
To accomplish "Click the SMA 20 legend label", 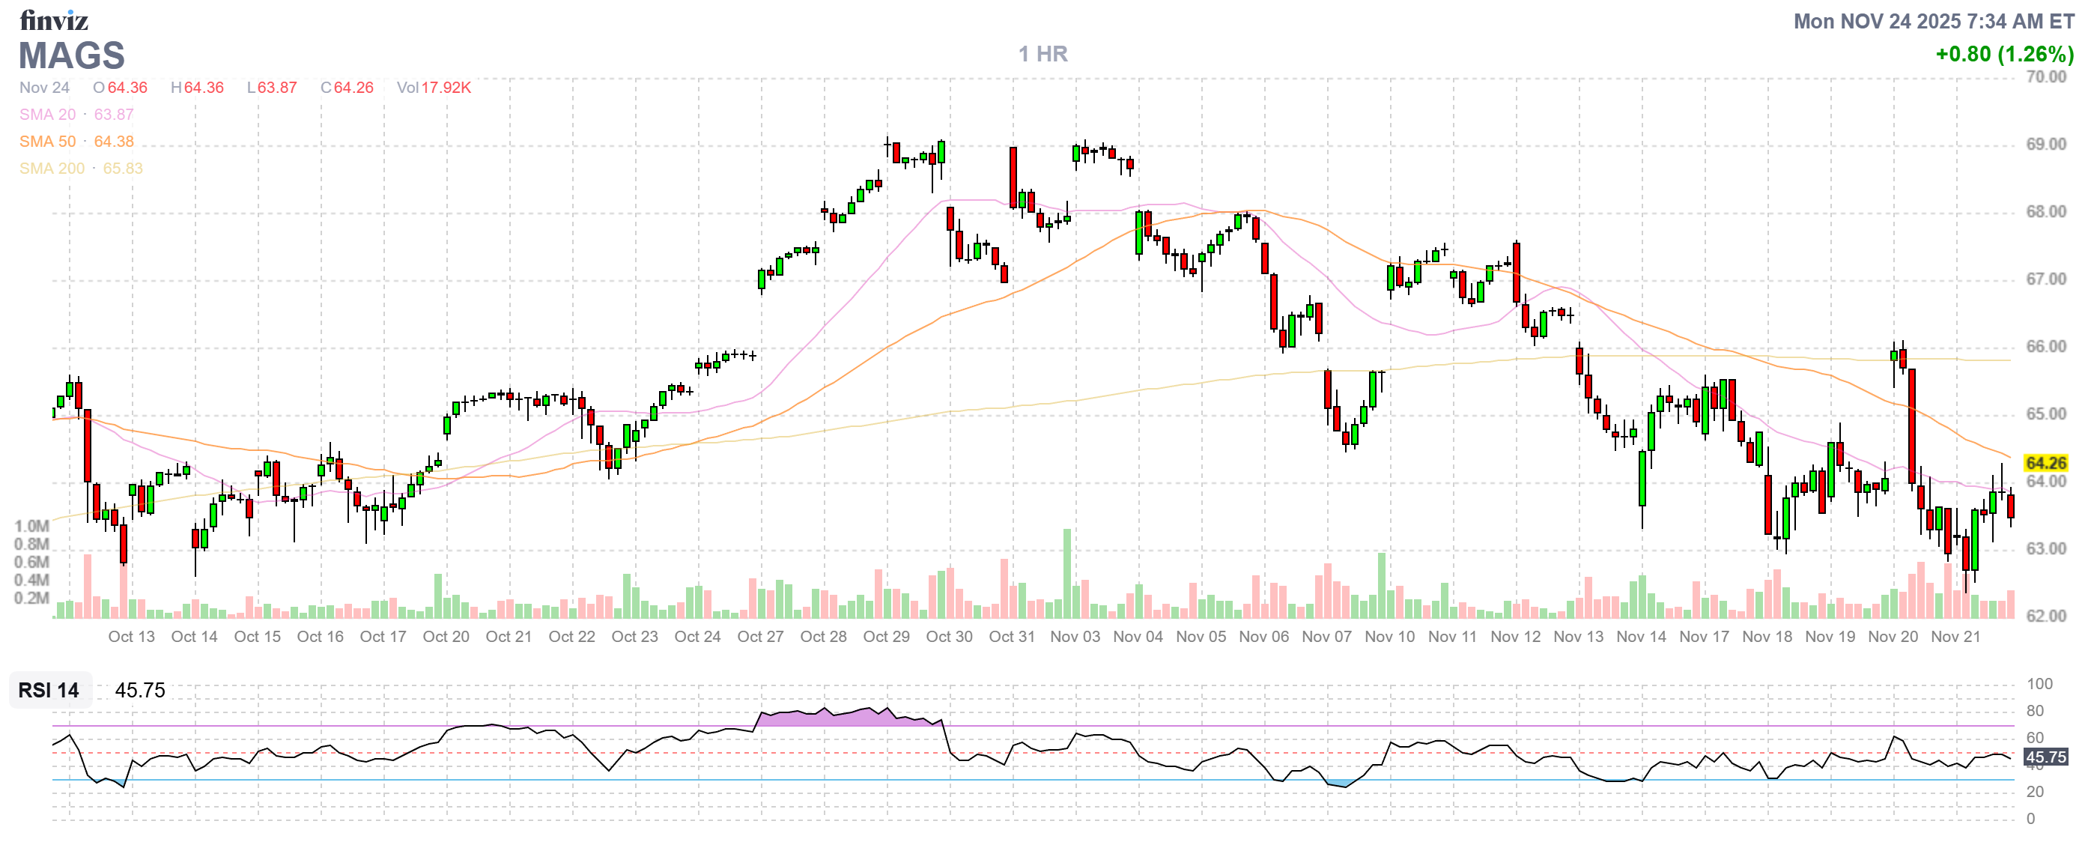I will [47, 115].
